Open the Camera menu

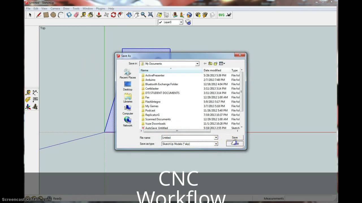click(55, 8)
